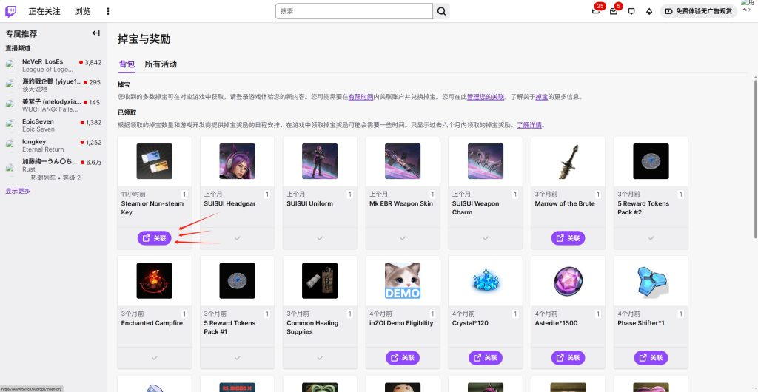Open notifications inbox with 25 badge
This screenshot has height=392, width=758.
[596, 11]
